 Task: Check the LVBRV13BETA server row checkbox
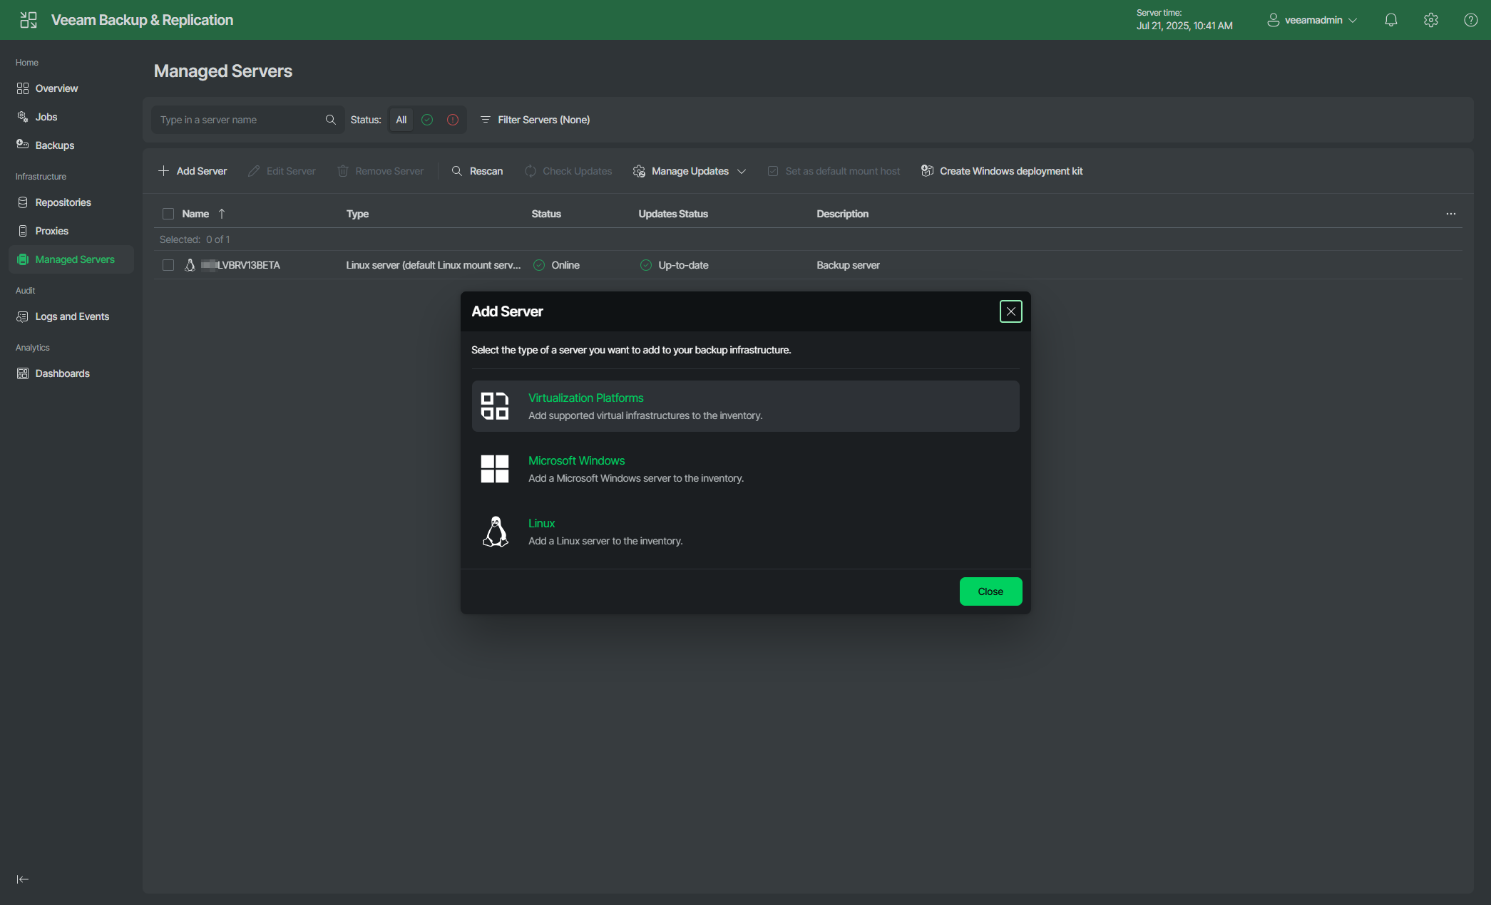(x=168, y=265)
